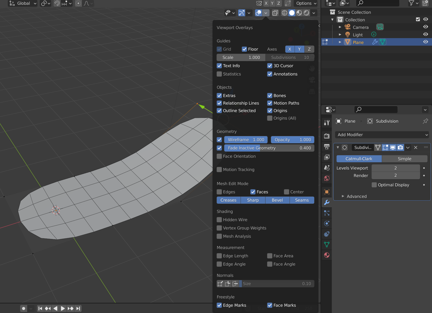Toggle X-Ray mode in the viewport header
This screenshot has height=313, width=432.
tap(275, 13)
